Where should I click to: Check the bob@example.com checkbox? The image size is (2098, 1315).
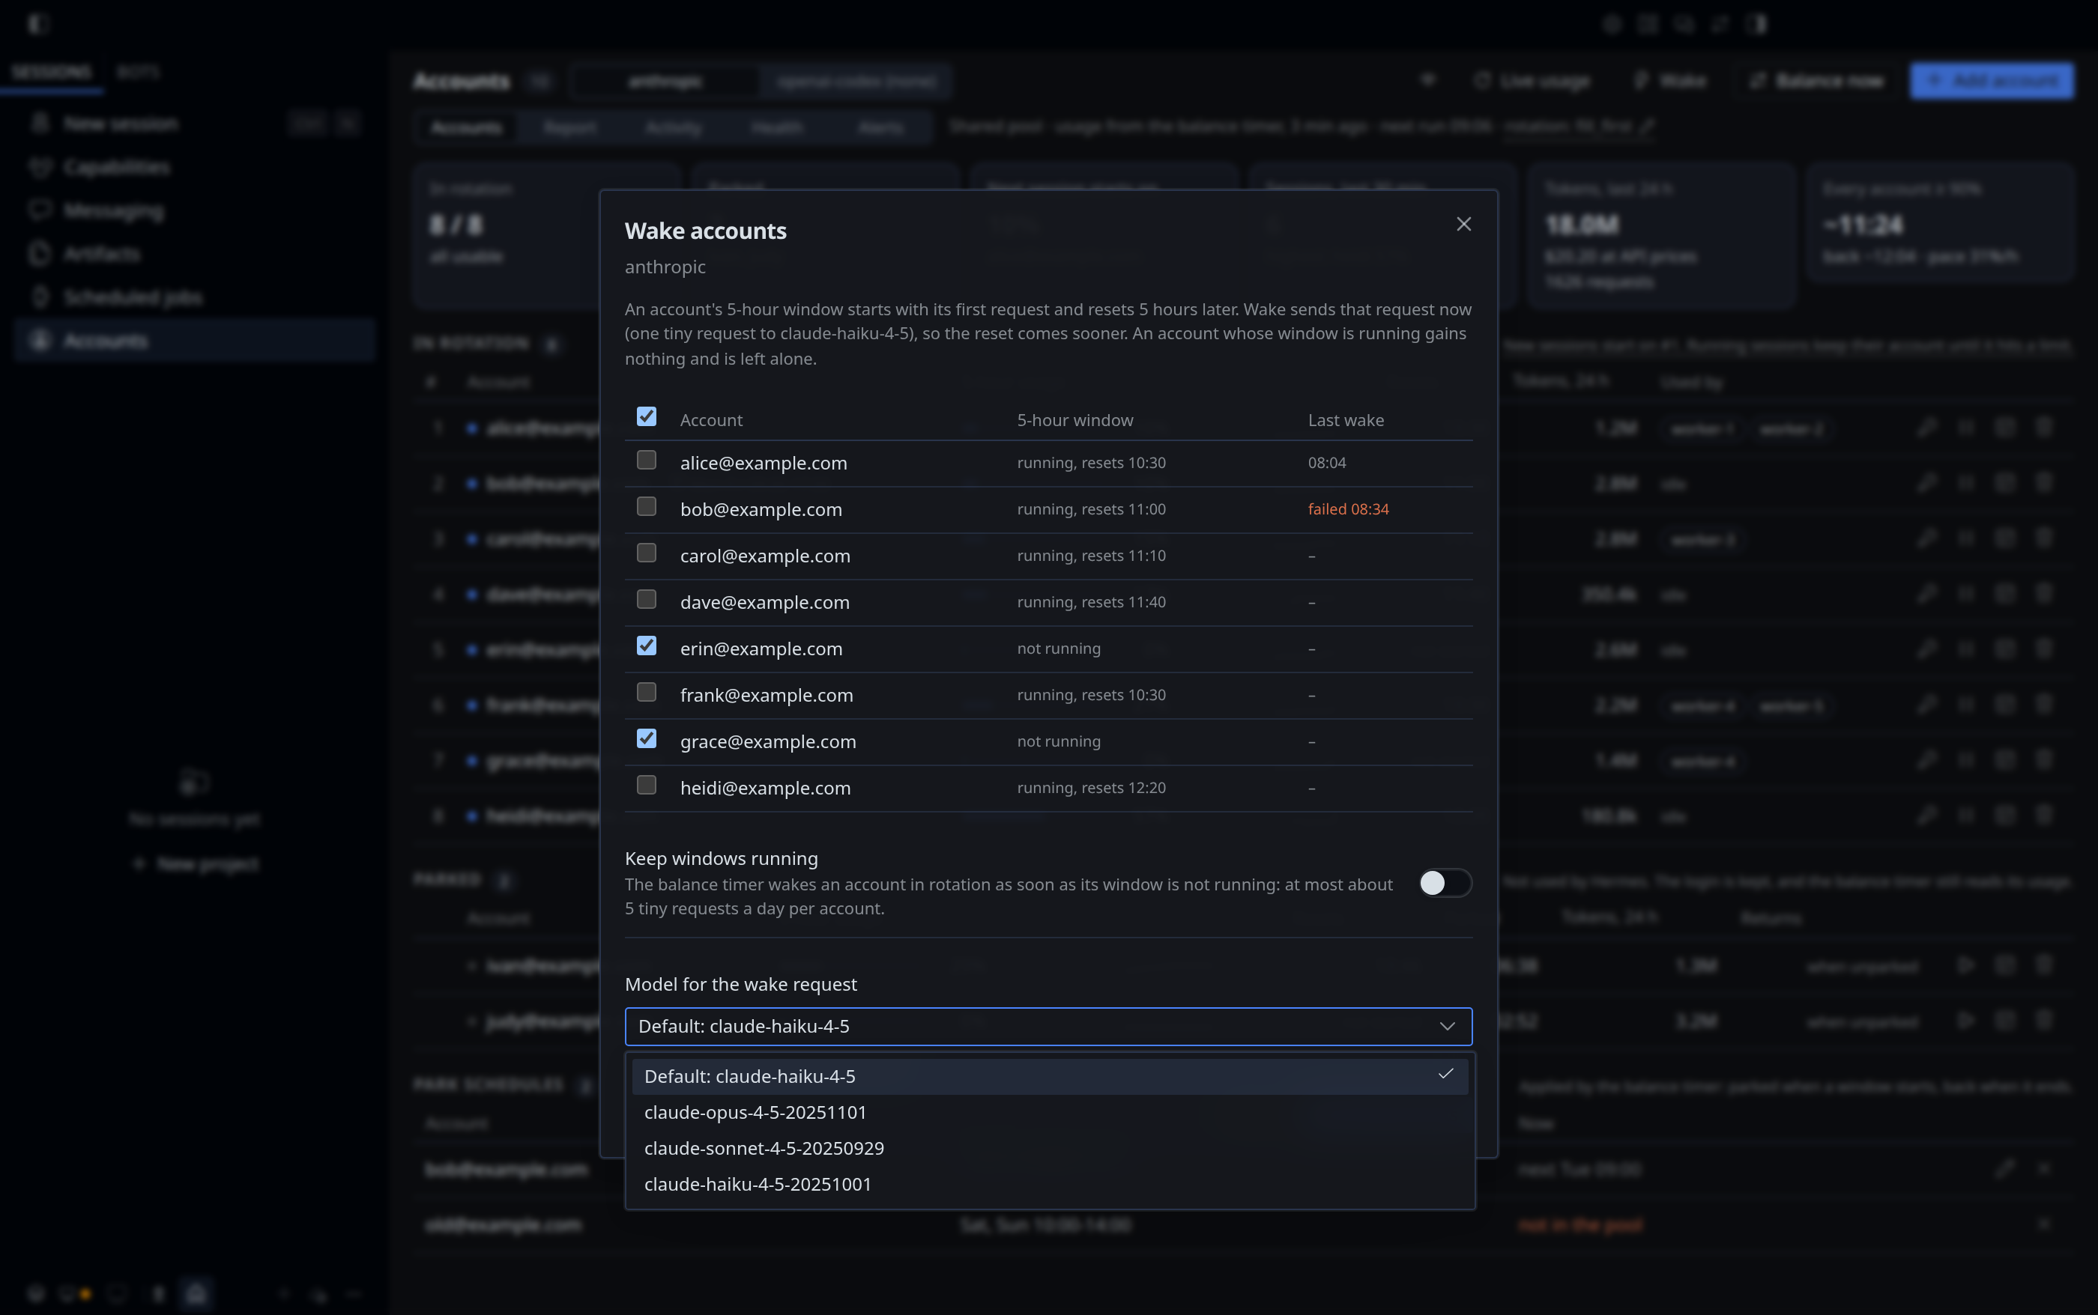[647, 506]
